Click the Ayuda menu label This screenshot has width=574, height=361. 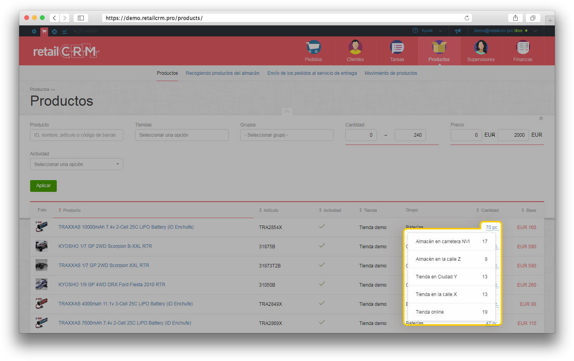[427, 31]
